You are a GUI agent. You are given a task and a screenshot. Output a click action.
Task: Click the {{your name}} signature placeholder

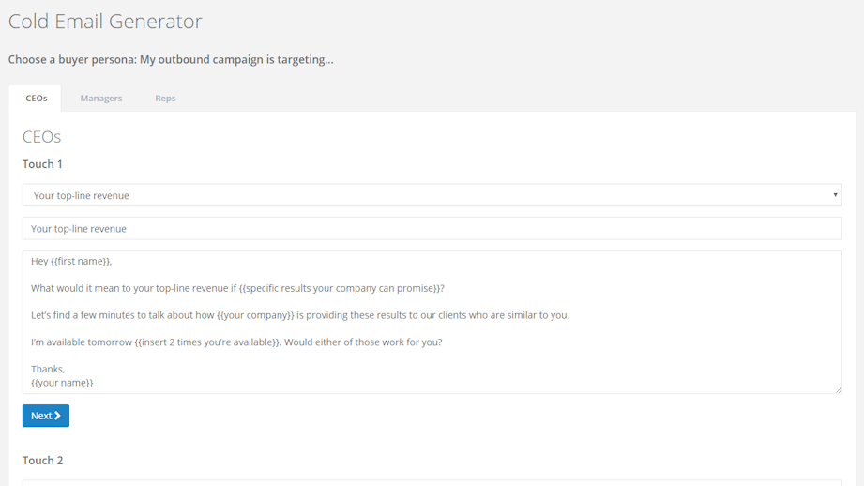pos(62,383)
